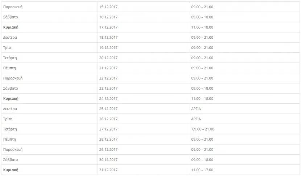Select bold Κυριακή beside 31.12.2017

[x=11, y=170]
